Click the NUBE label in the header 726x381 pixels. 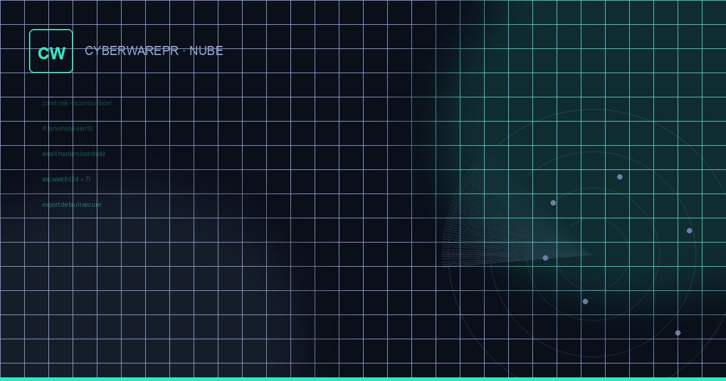[206, 51]
